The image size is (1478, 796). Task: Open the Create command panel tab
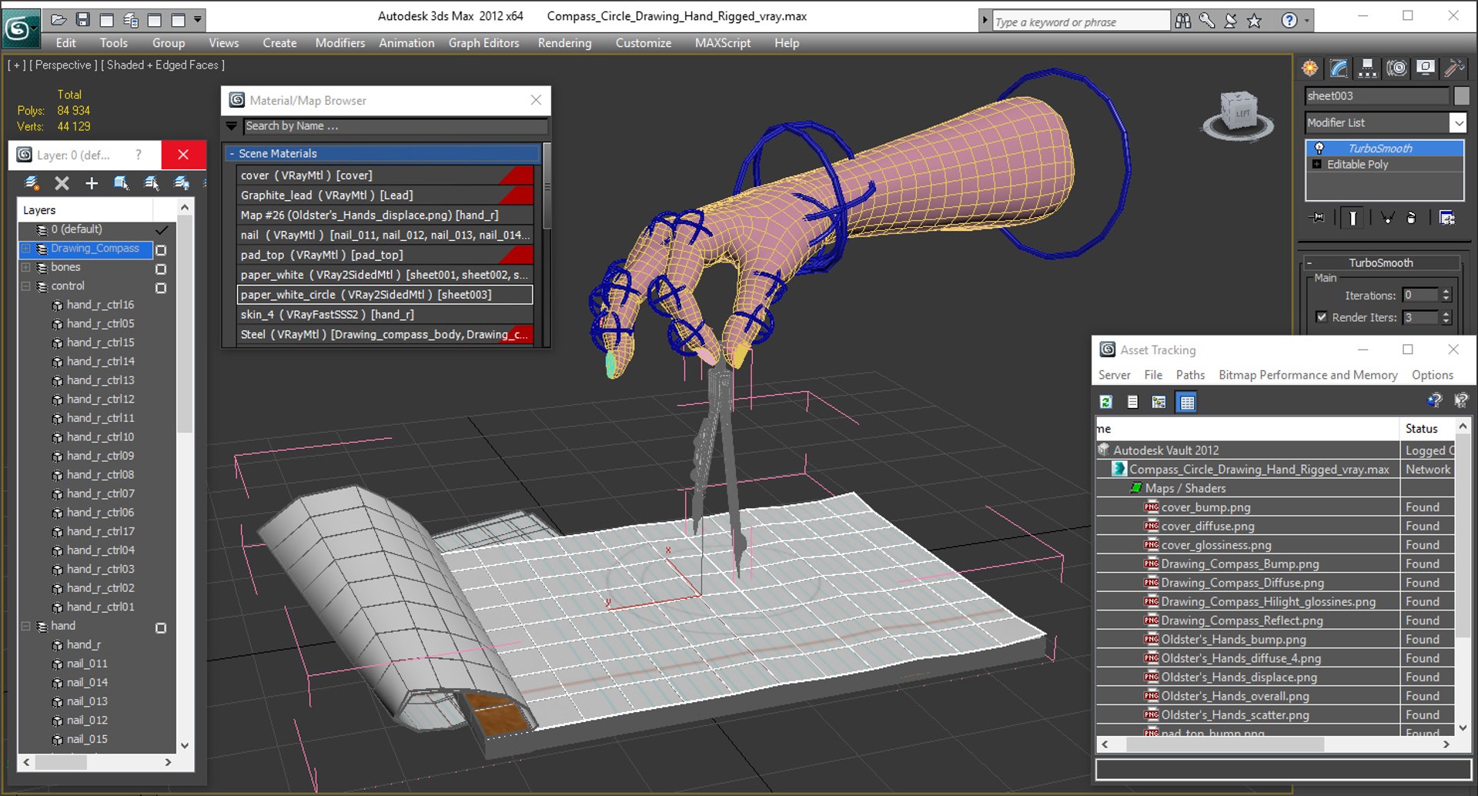coord(1309,69)
